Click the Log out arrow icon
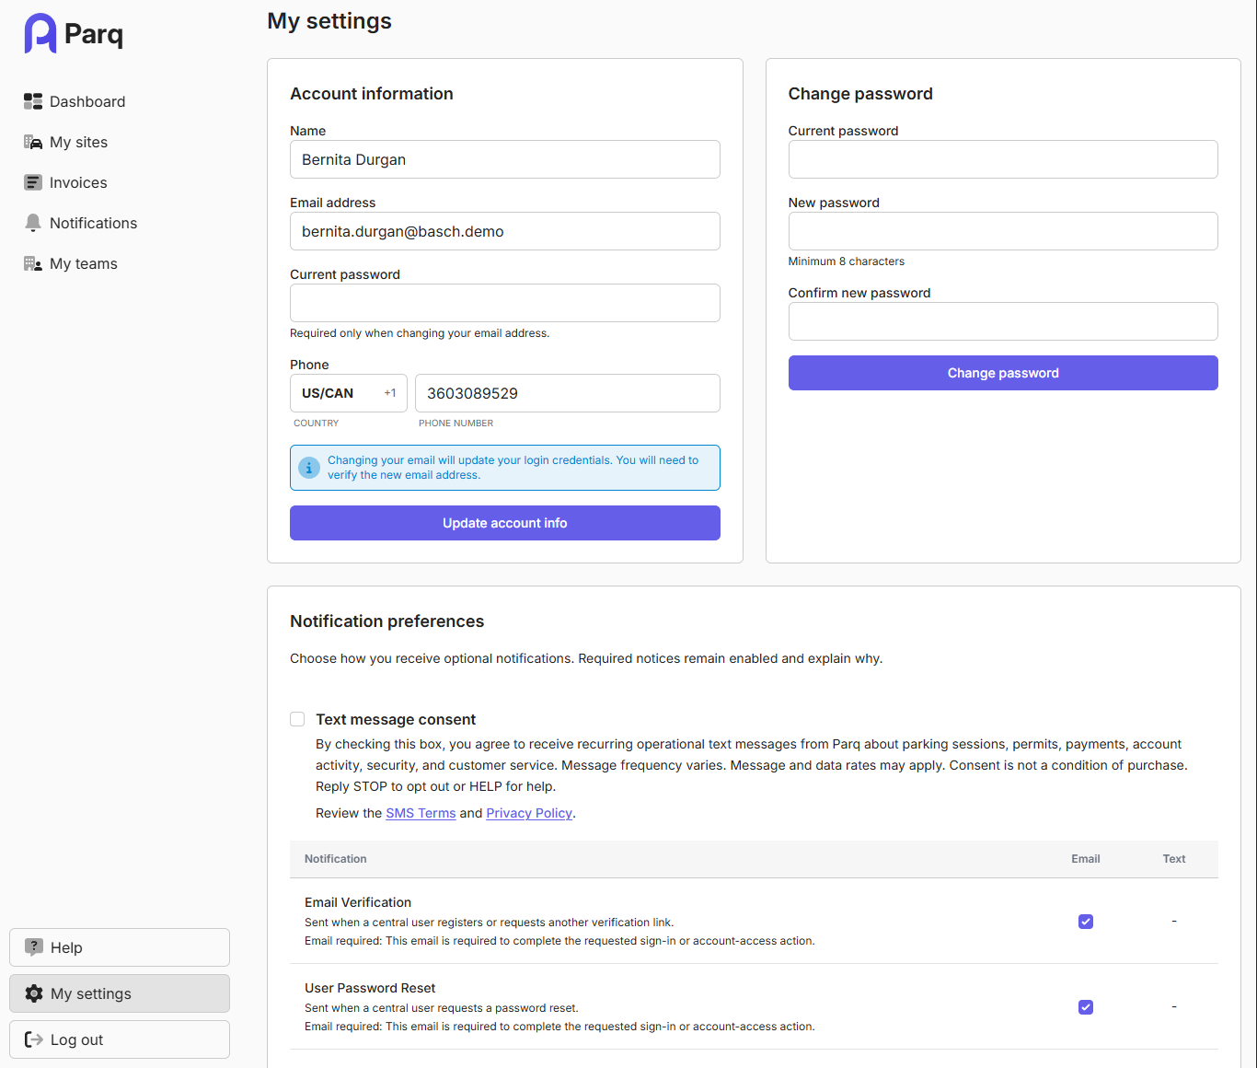 34,1039
